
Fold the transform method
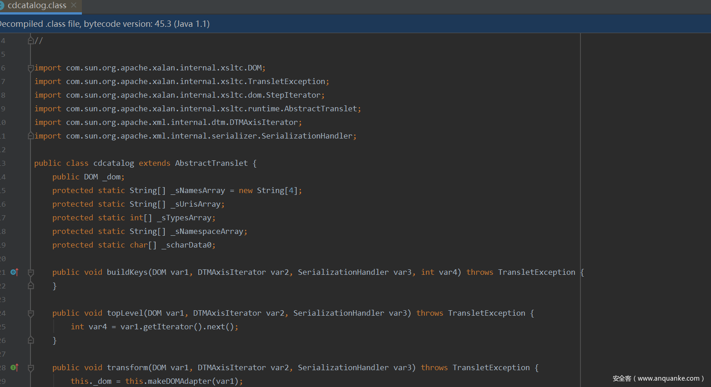point(30,368)
